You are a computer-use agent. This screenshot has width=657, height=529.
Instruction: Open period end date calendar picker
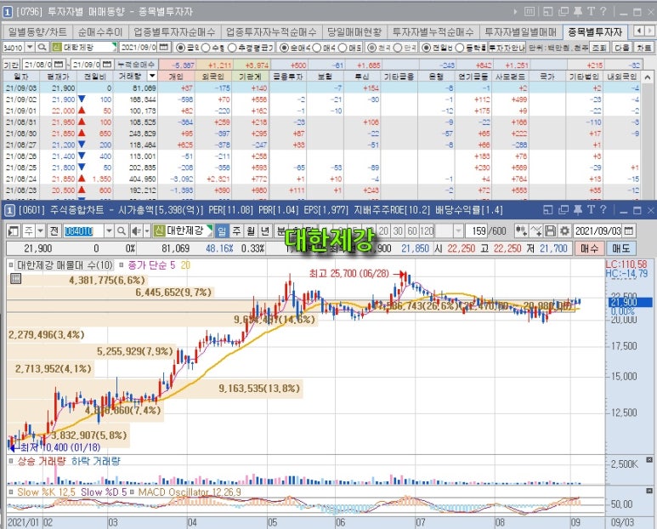click(x=107, y=65)
